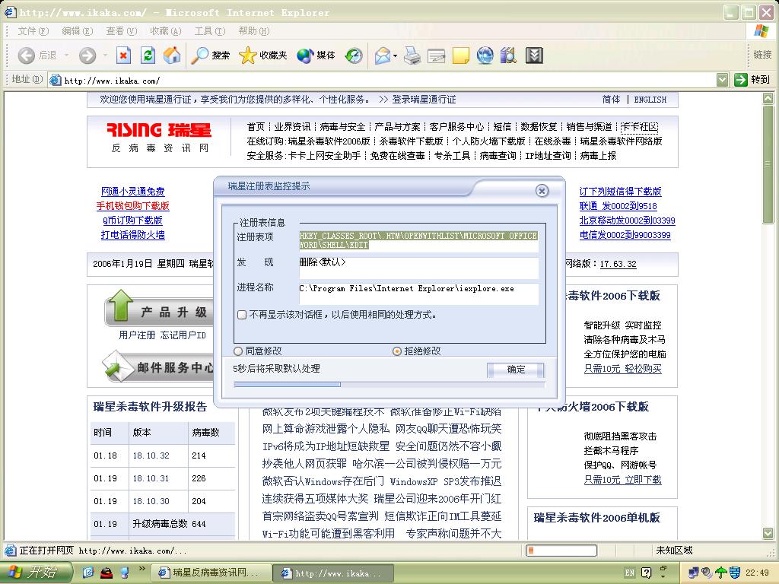Open the 查看(V) menu
Image resolution: width=779 pixels, height=584 pixels.
pyautogui.click(x=121, y=31)
